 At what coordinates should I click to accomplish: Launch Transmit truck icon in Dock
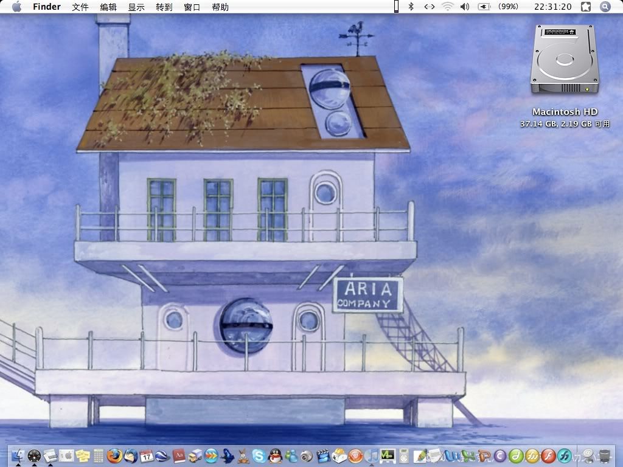[x=195, y=456]
